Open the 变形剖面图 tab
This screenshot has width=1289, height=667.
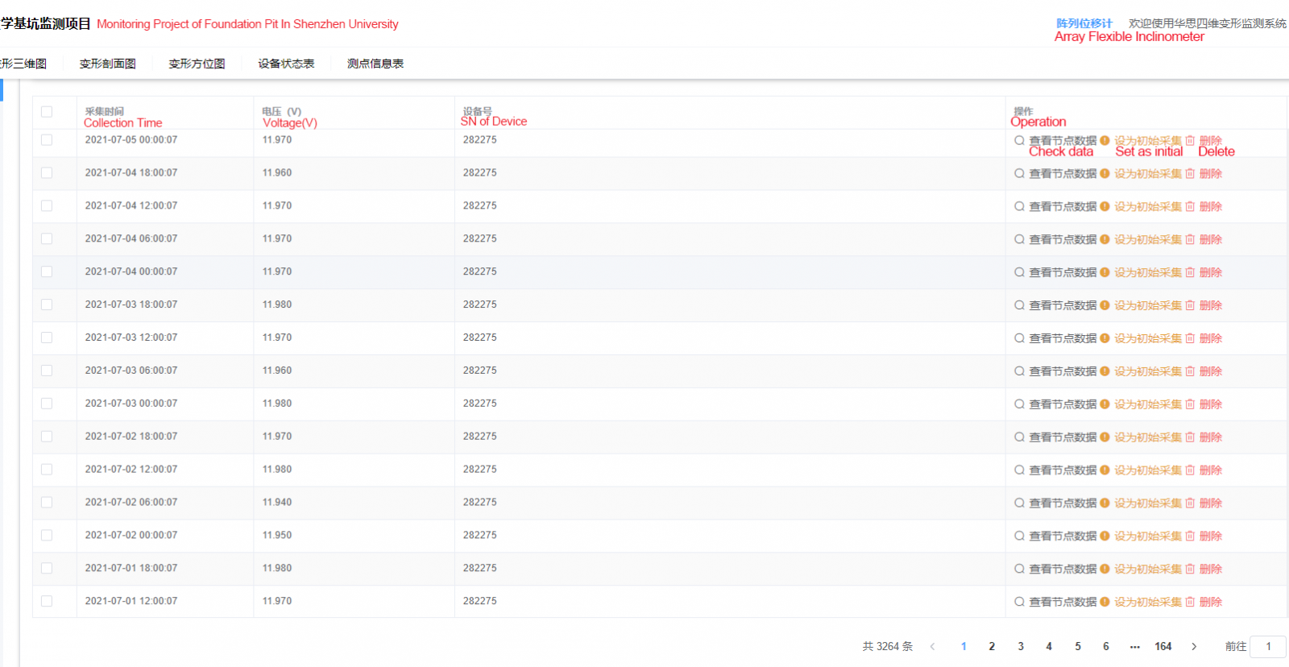coord(108,64)
